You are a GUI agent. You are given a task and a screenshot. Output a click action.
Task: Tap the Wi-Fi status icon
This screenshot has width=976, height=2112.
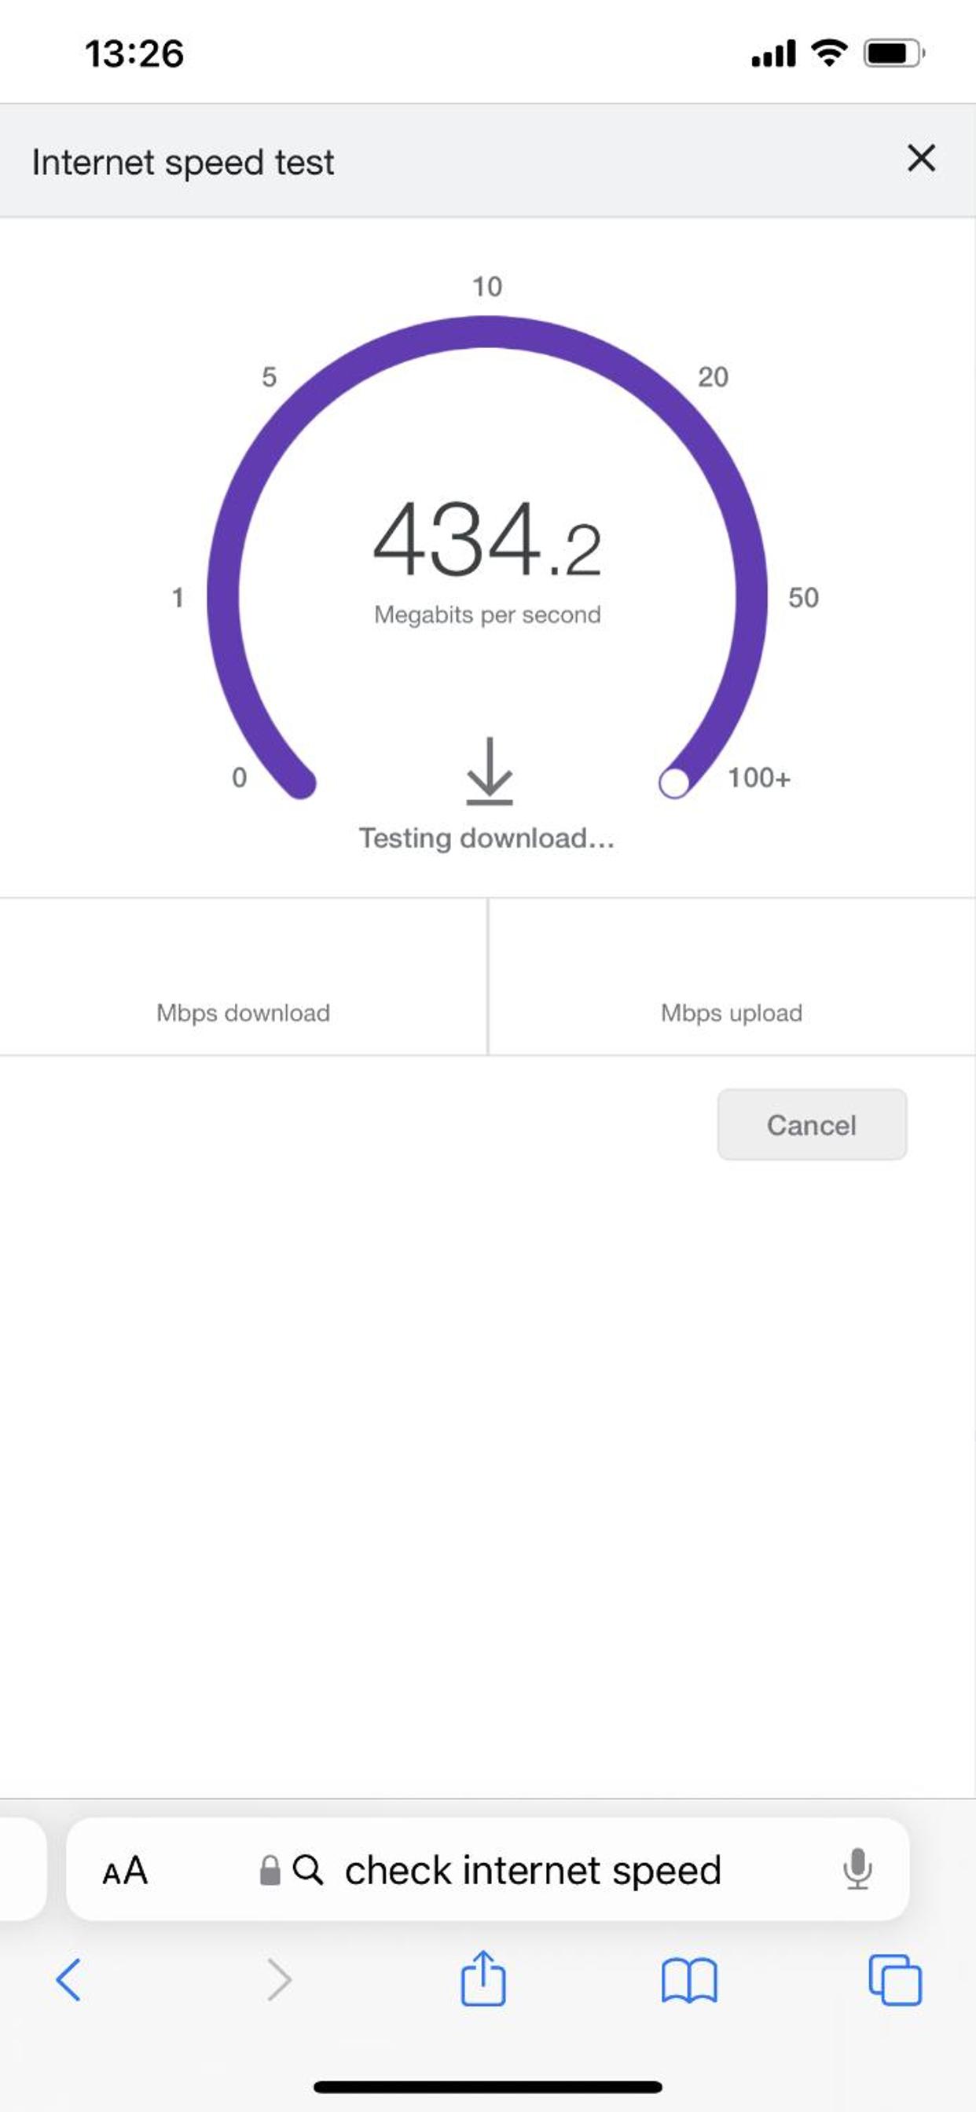click(829, 53)
